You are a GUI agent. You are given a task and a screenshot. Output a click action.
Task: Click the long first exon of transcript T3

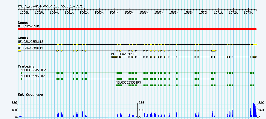pos(115,57)
